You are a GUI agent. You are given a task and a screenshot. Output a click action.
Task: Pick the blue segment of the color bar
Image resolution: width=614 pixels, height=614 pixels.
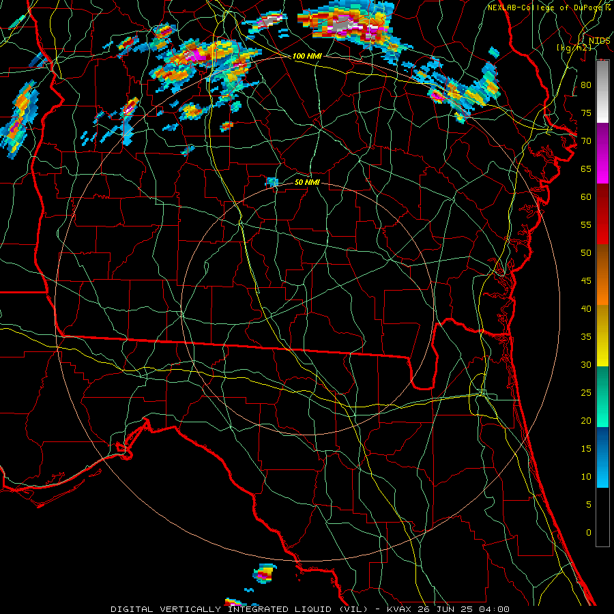(602, 457)
